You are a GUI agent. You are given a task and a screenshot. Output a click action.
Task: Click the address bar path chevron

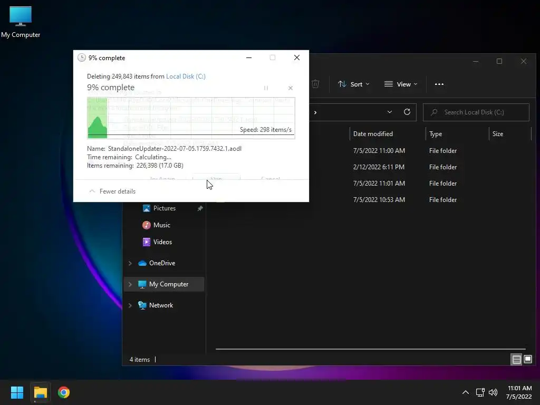(x=315, y=113)
